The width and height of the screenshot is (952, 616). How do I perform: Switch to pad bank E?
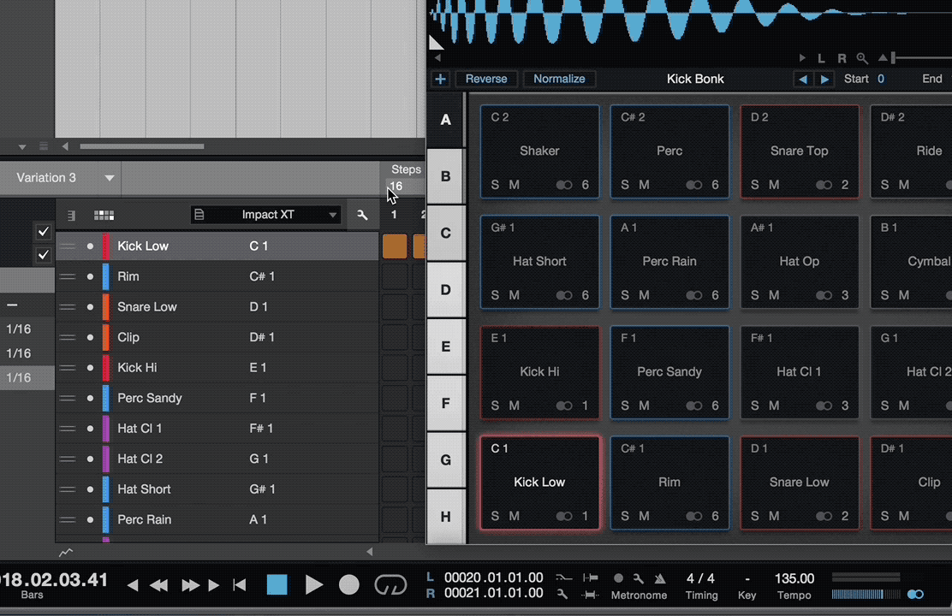click(x=445, y=346)
